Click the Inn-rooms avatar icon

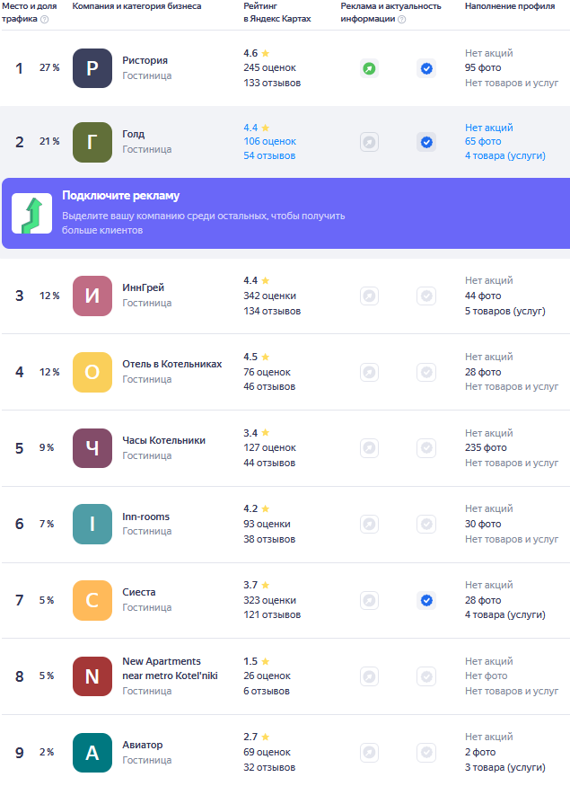click(92, 525)
